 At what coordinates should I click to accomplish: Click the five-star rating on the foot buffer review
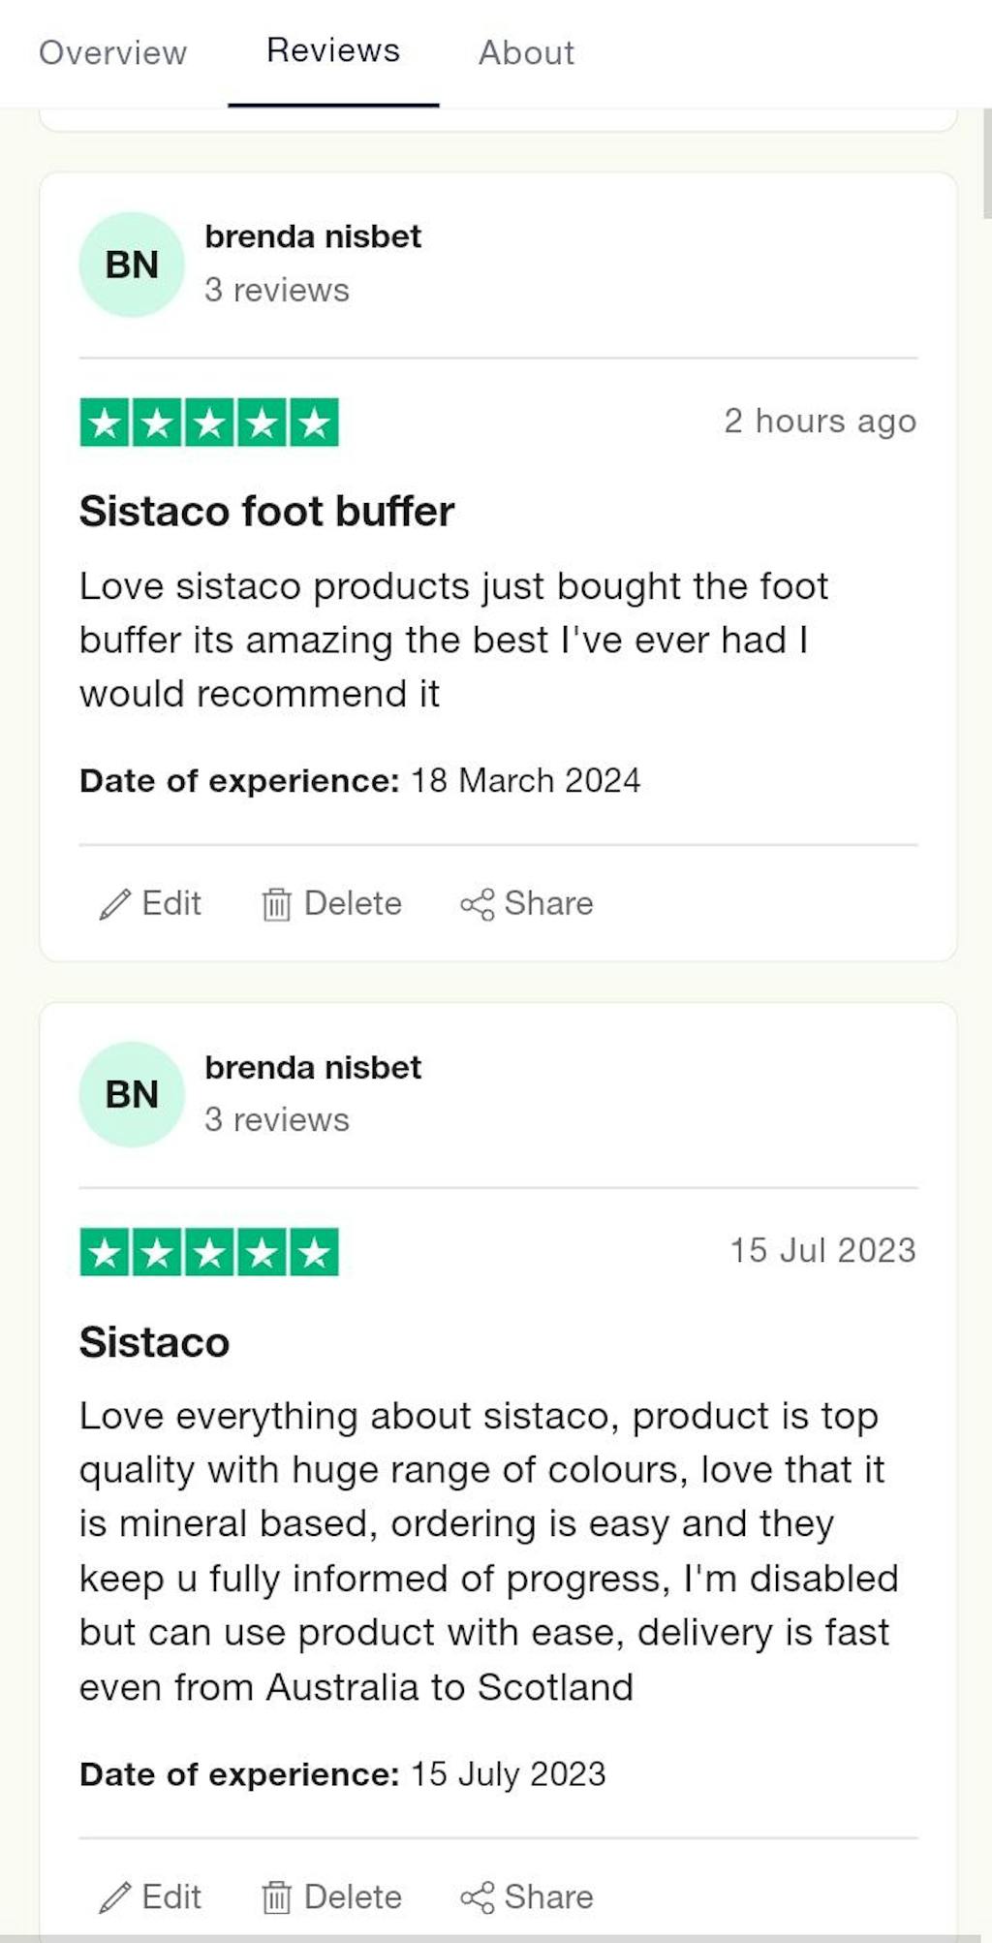209,423
